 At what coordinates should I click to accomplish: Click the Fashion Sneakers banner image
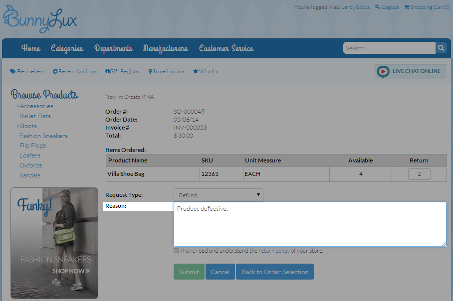[x=54, y=243]
